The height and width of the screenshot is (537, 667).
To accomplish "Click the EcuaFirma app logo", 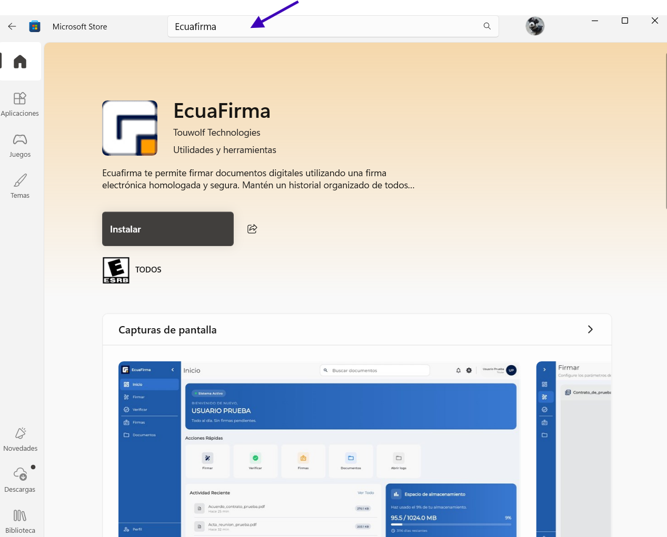I will pyautogui.click(x=130, y=128).
